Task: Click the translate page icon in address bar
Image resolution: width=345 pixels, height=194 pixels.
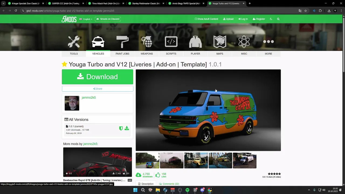Action: click(300, 11)
